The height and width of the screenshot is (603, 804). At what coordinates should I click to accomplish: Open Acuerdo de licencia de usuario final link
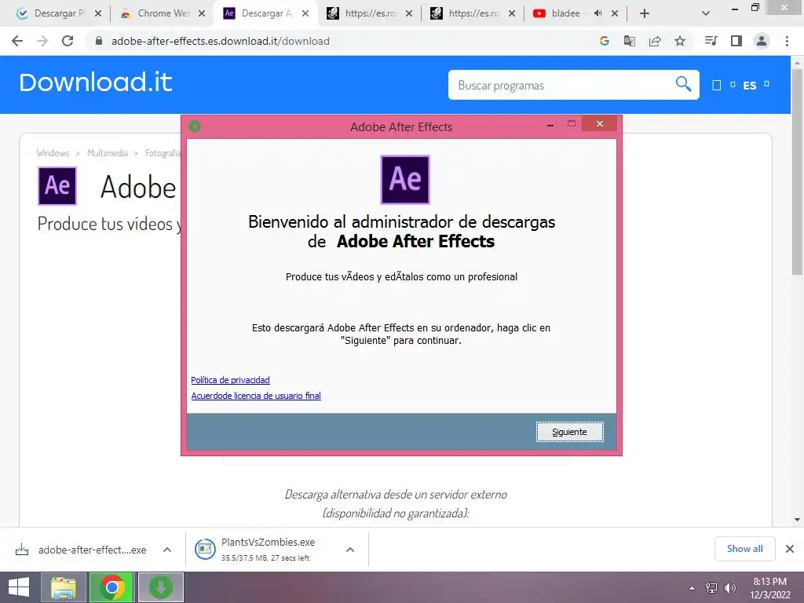(256, 396)
